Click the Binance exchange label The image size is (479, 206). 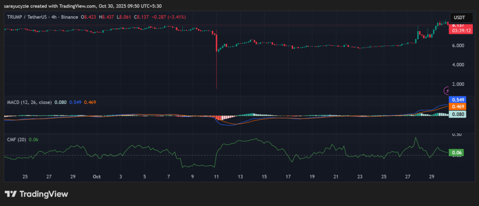[x=70, y=17]
